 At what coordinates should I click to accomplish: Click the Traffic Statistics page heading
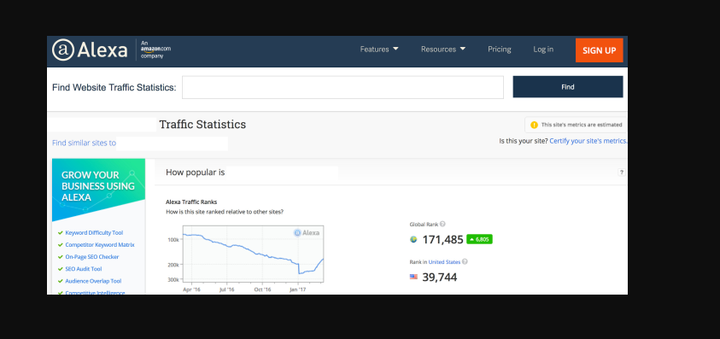point(202,125)
